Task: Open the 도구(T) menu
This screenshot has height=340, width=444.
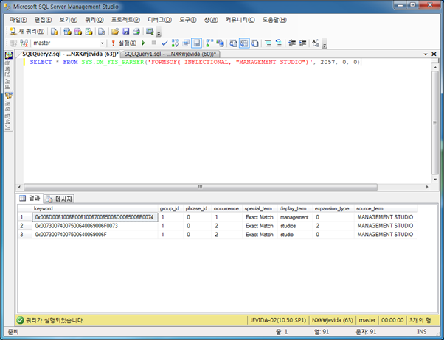Action: [x=188, y=20]
